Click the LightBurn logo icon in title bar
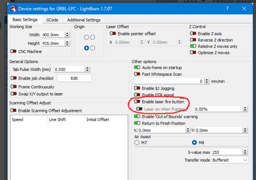256x180 pixels. pos(13,9)
